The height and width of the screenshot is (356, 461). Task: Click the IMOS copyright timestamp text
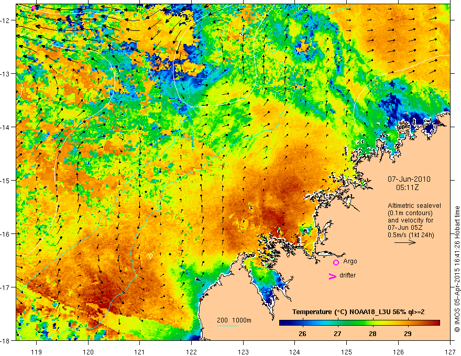tap(457, 269)
